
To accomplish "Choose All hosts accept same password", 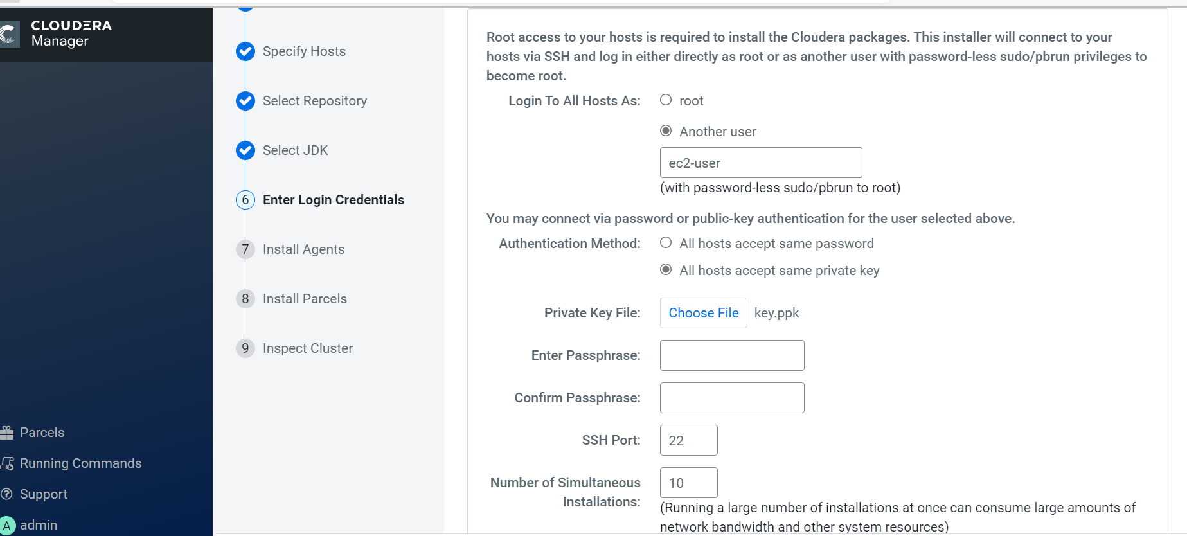I will click(666, 243).
